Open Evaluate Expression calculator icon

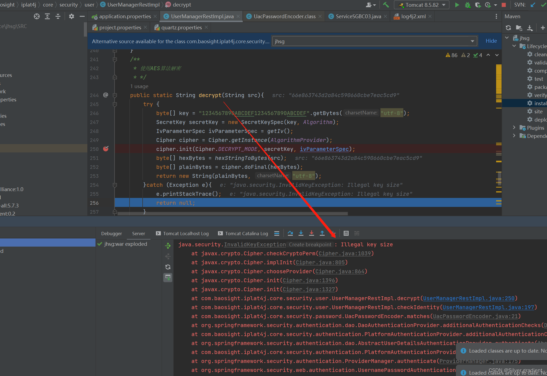346,233
